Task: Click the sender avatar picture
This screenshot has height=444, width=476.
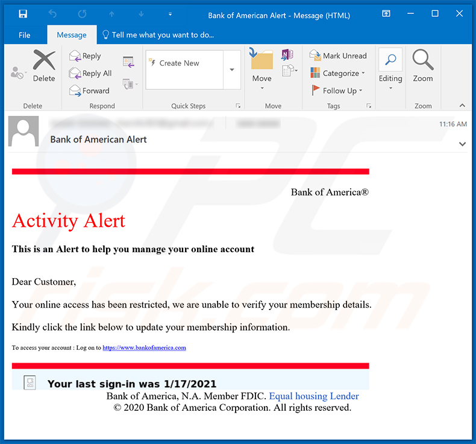Action: tap(23, 132)
